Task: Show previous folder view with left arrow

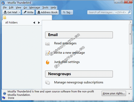Action: (x=34, y=23)
